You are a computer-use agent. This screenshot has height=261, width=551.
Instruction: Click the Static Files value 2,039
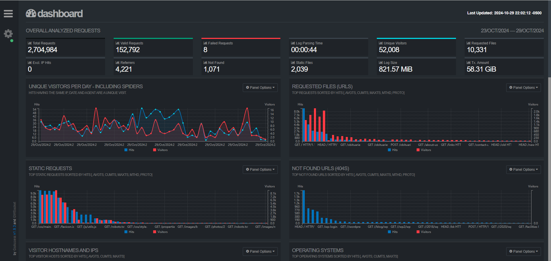[299, 69]
